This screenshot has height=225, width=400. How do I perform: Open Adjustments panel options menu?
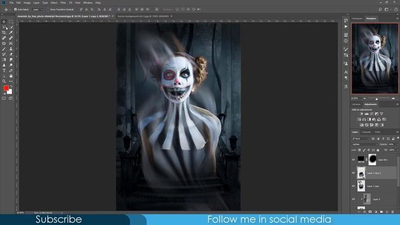(x=397, y=104)
